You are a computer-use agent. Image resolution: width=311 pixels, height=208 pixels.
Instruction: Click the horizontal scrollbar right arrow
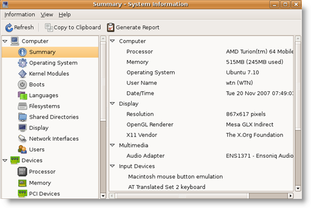[290, 195]
